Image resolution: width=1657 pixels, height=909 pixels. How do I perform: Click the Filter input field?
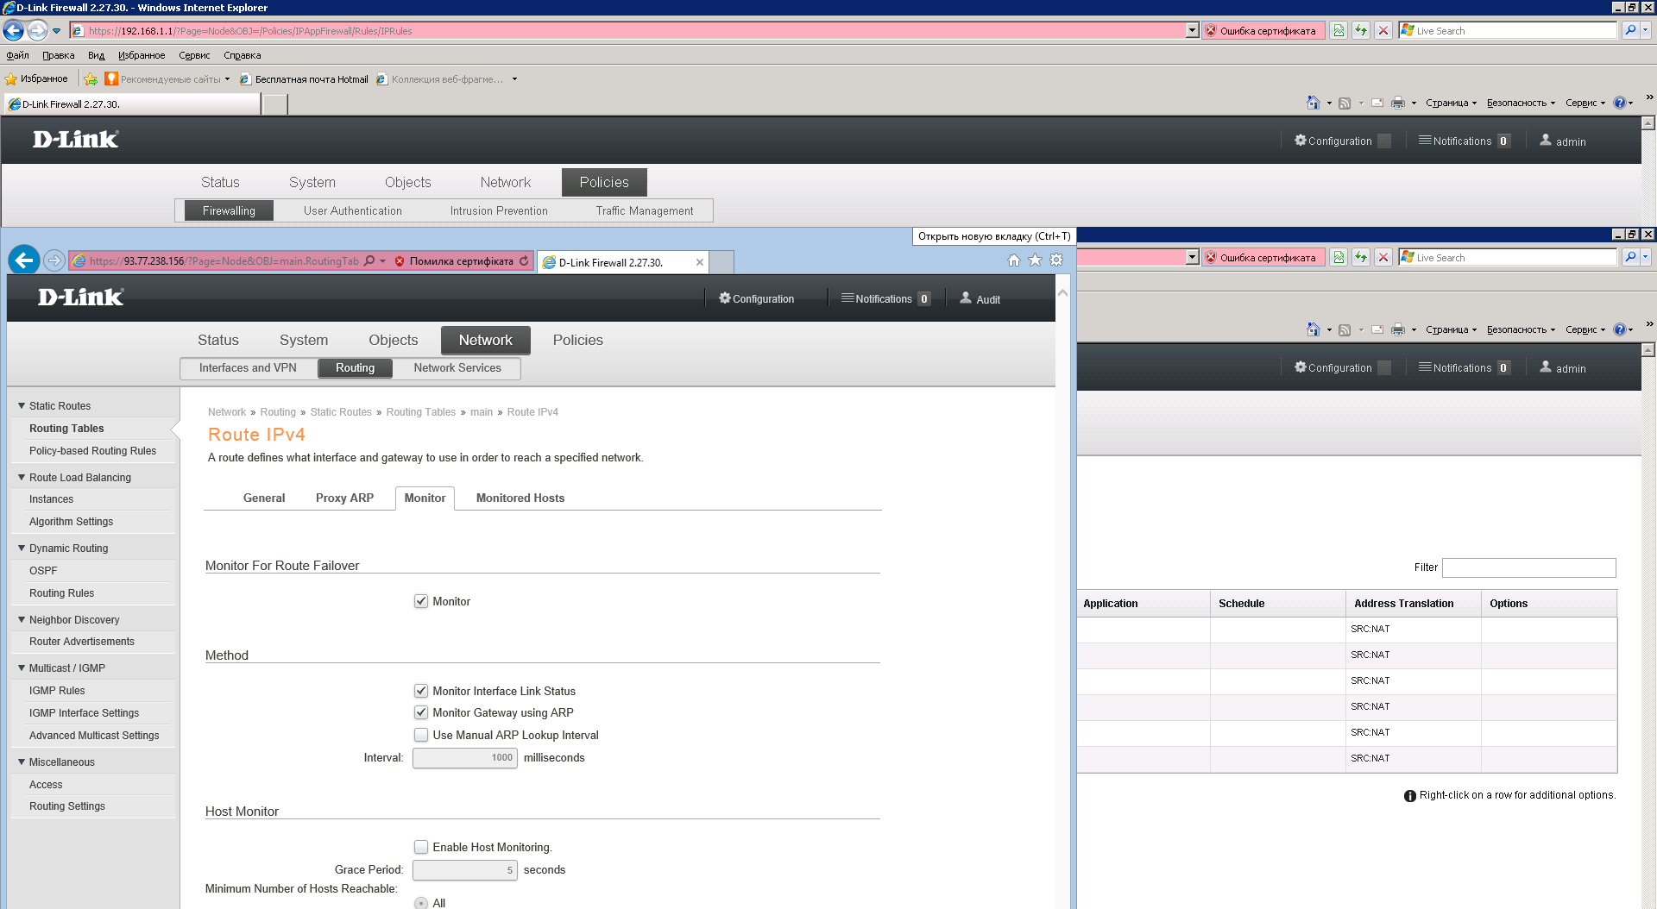[1528, 567]
